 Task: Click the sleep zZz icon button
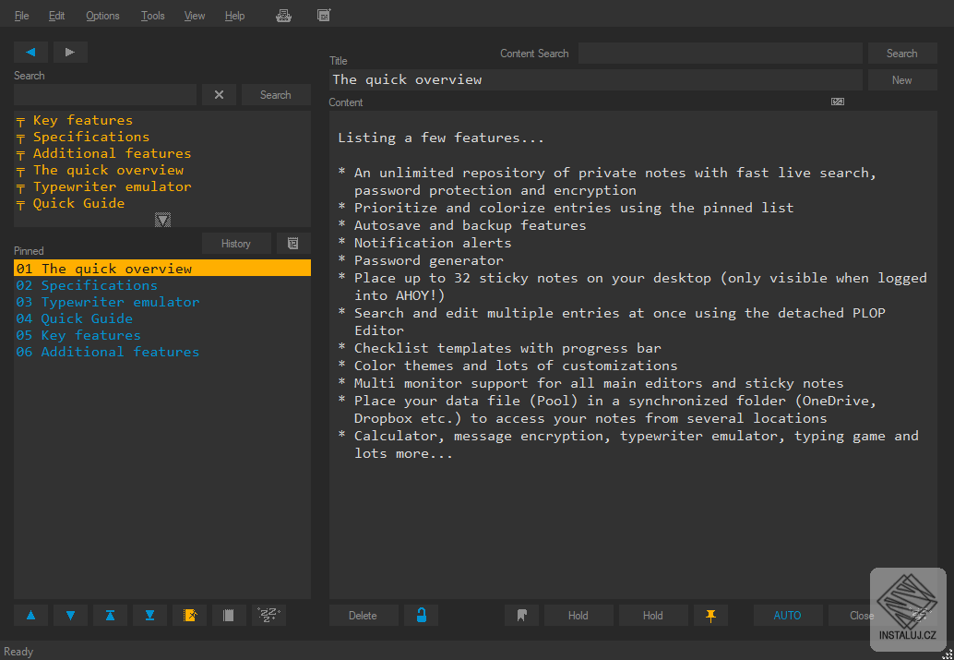tap(268, 615)
